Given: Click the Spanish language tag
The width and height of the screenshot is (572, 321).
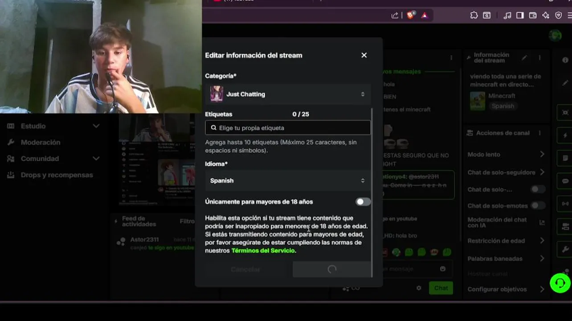Looking at the screenshot, I should tap(503, 106).
